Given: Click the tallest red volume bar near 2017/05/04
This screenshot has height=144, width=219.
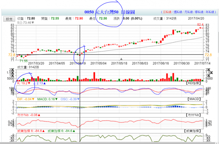Looking at the screenshot, I should pyautogui.click(x=94, y=77).
